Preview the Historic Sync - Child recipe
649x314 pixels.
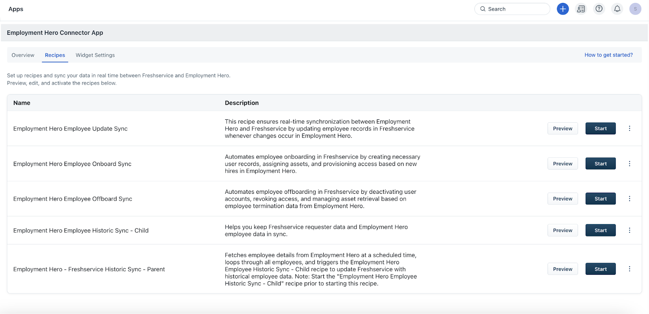pyautogui.click(x=563, y=230)
